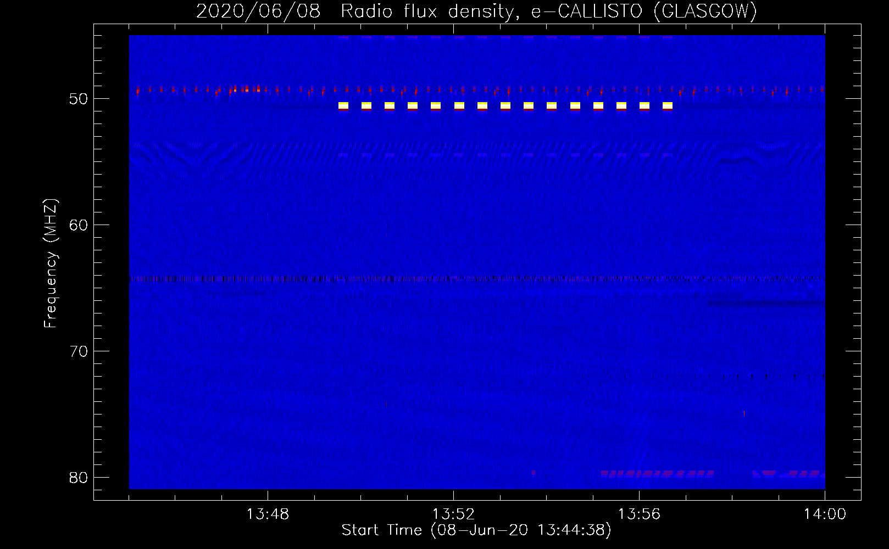Select the 60 frequency tick label
This screenshot has height=549, width=889.
point(79,225)
